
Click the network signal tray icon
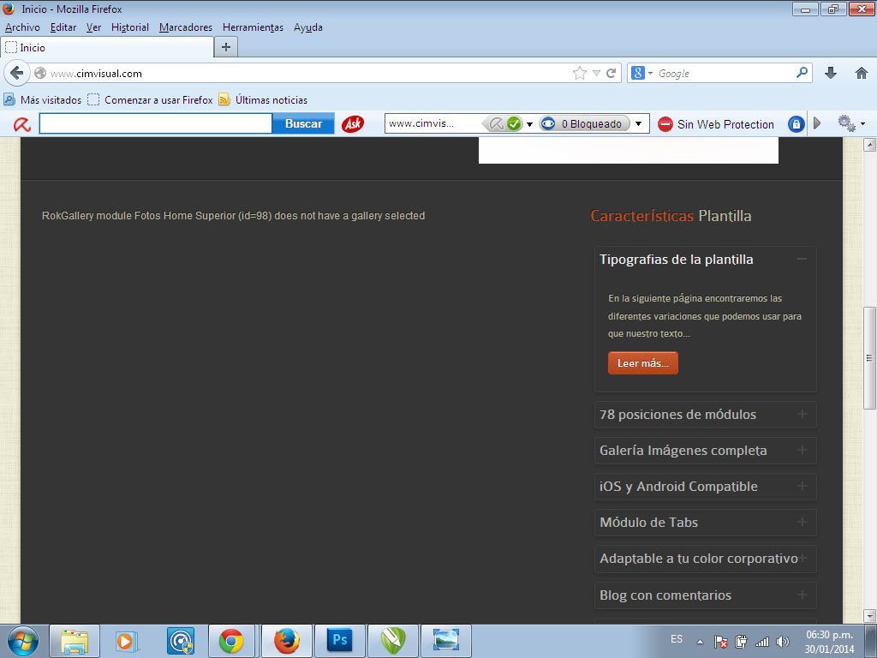pyautogui.click(x=761, y=642)
